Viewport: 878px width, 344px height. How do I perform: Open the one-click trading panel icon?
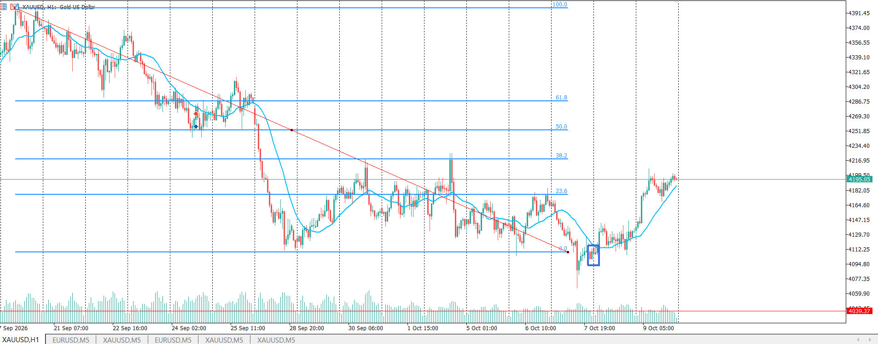tap(3, 7)
